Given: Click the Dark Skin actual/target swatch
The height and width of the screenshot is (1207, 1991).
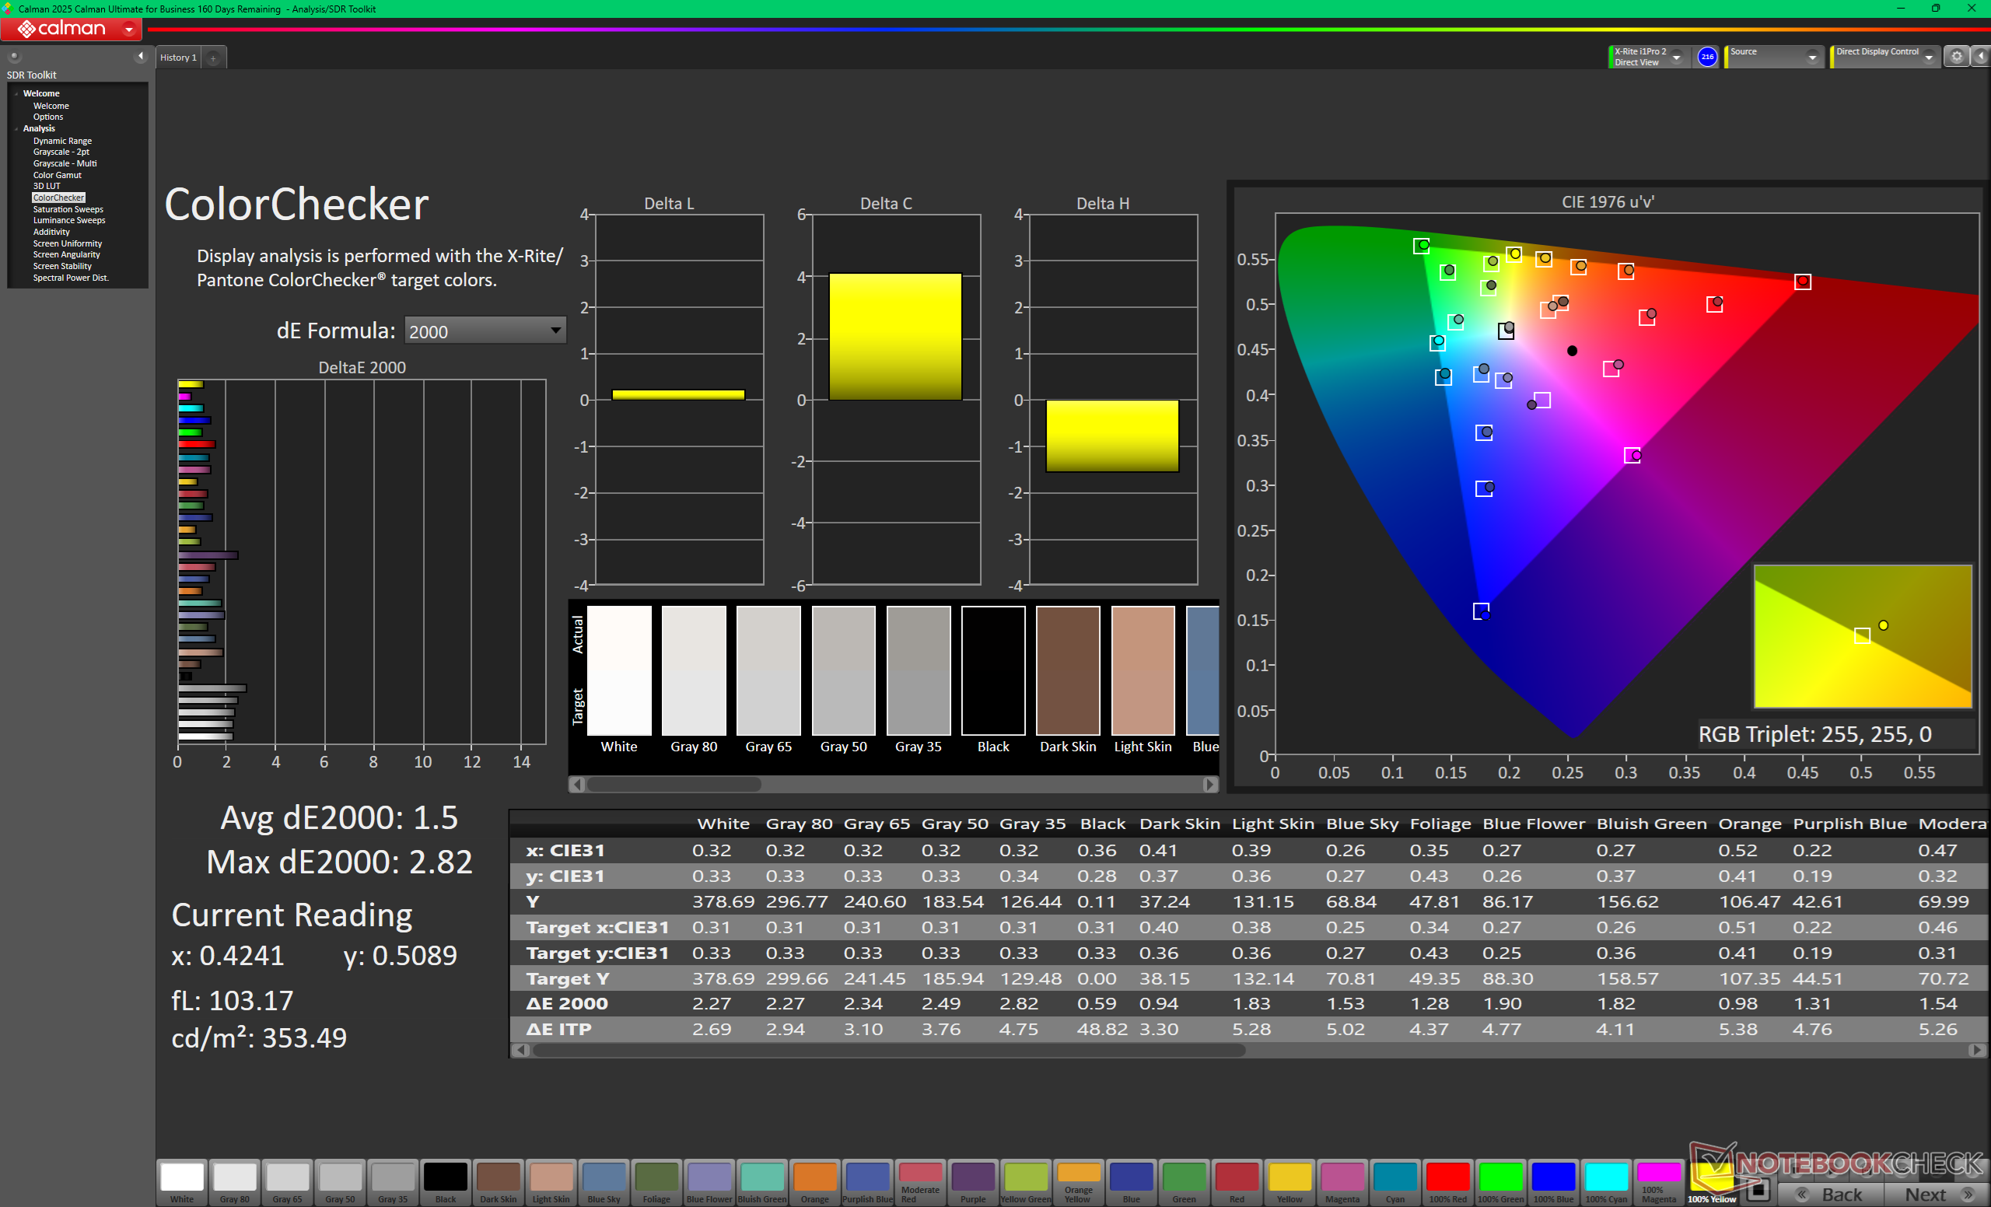Looking at the screenshot, I should (x=1067, y=670).
